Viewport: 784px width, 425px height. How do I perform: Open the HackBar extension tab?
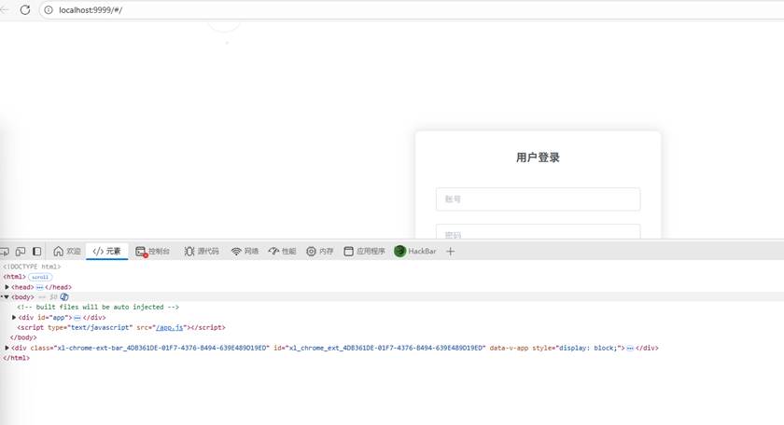pyautogui.click(x=415, y=252)
